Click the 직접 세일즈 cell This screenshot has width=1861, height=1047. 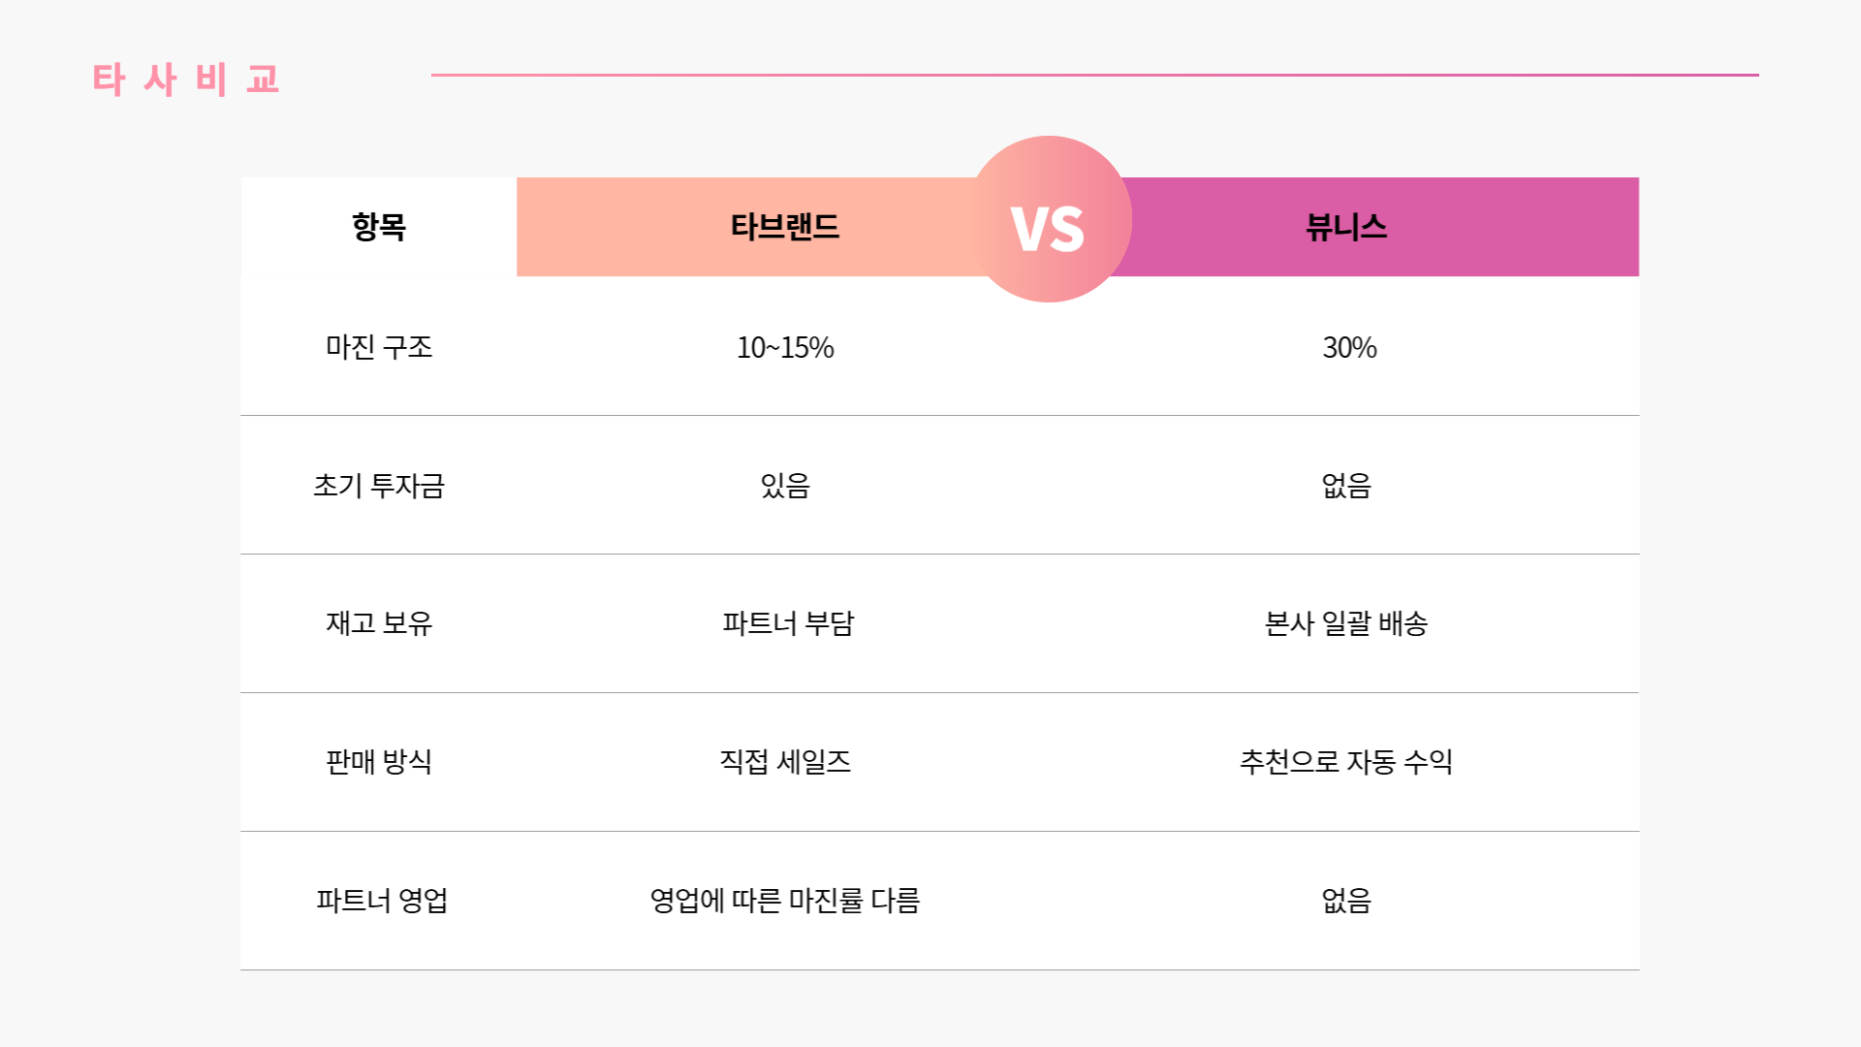785,762
